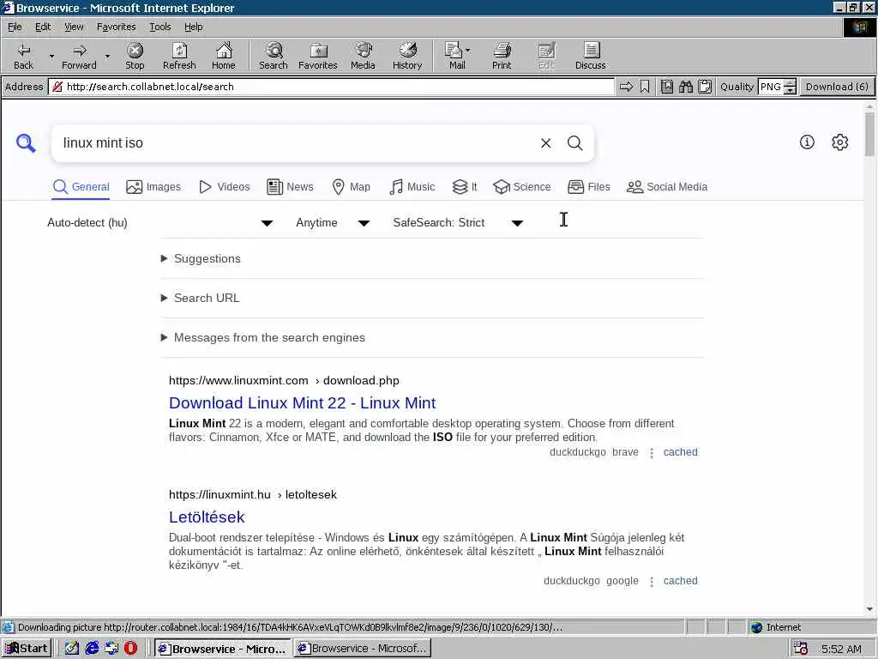Click the page vertical scrollbar thumb
The height and width of the screenshot is (659, 878).
click(x=869, y=135)
